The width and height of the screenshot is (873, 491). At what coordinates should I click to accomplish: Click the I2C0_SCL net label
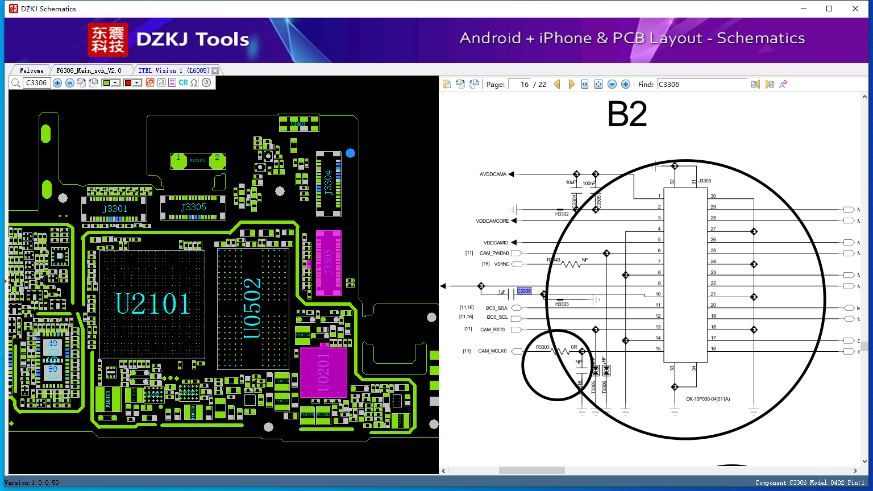coord(497,318)
